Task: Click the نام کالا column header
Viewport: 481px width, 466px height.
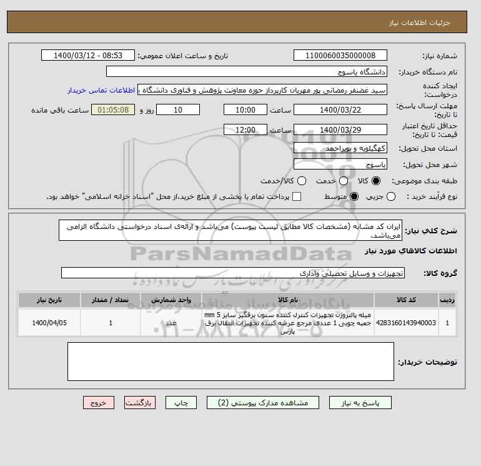Action: (x=288, y=300)
